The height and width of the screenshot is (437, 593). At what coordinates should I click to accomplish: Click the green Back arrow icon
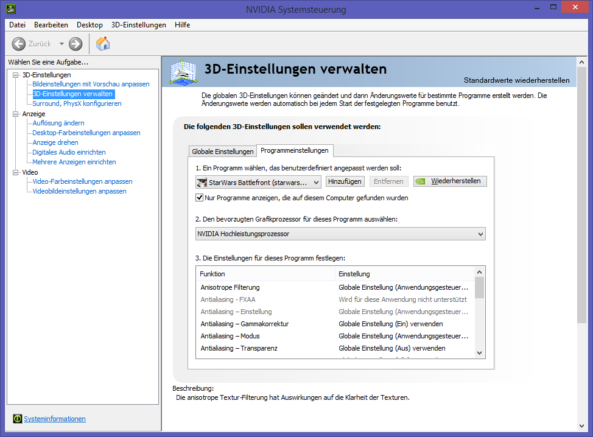click(x=19, y=44)
